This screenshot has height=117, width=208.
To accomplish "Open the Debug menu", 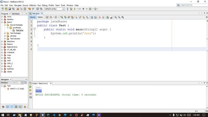I will (45, 5).
